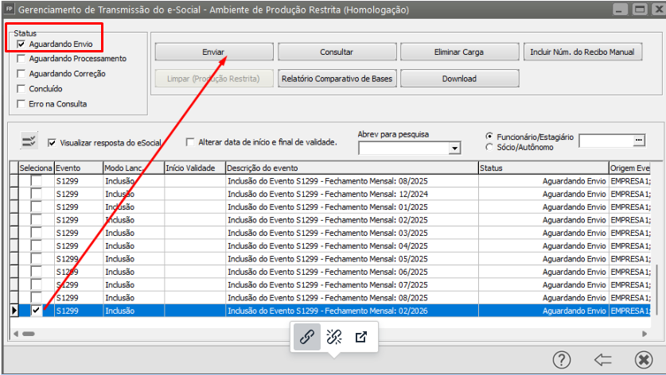This screenshot has height=375, width=666.
Task: Click the link icon in floating toolbar
Action: click(x=306, y=337)
